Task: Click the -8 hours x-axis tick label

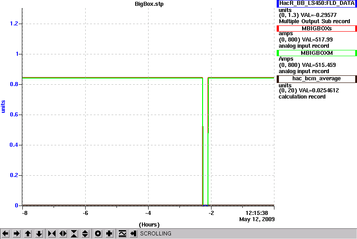Action: point(25,213)
